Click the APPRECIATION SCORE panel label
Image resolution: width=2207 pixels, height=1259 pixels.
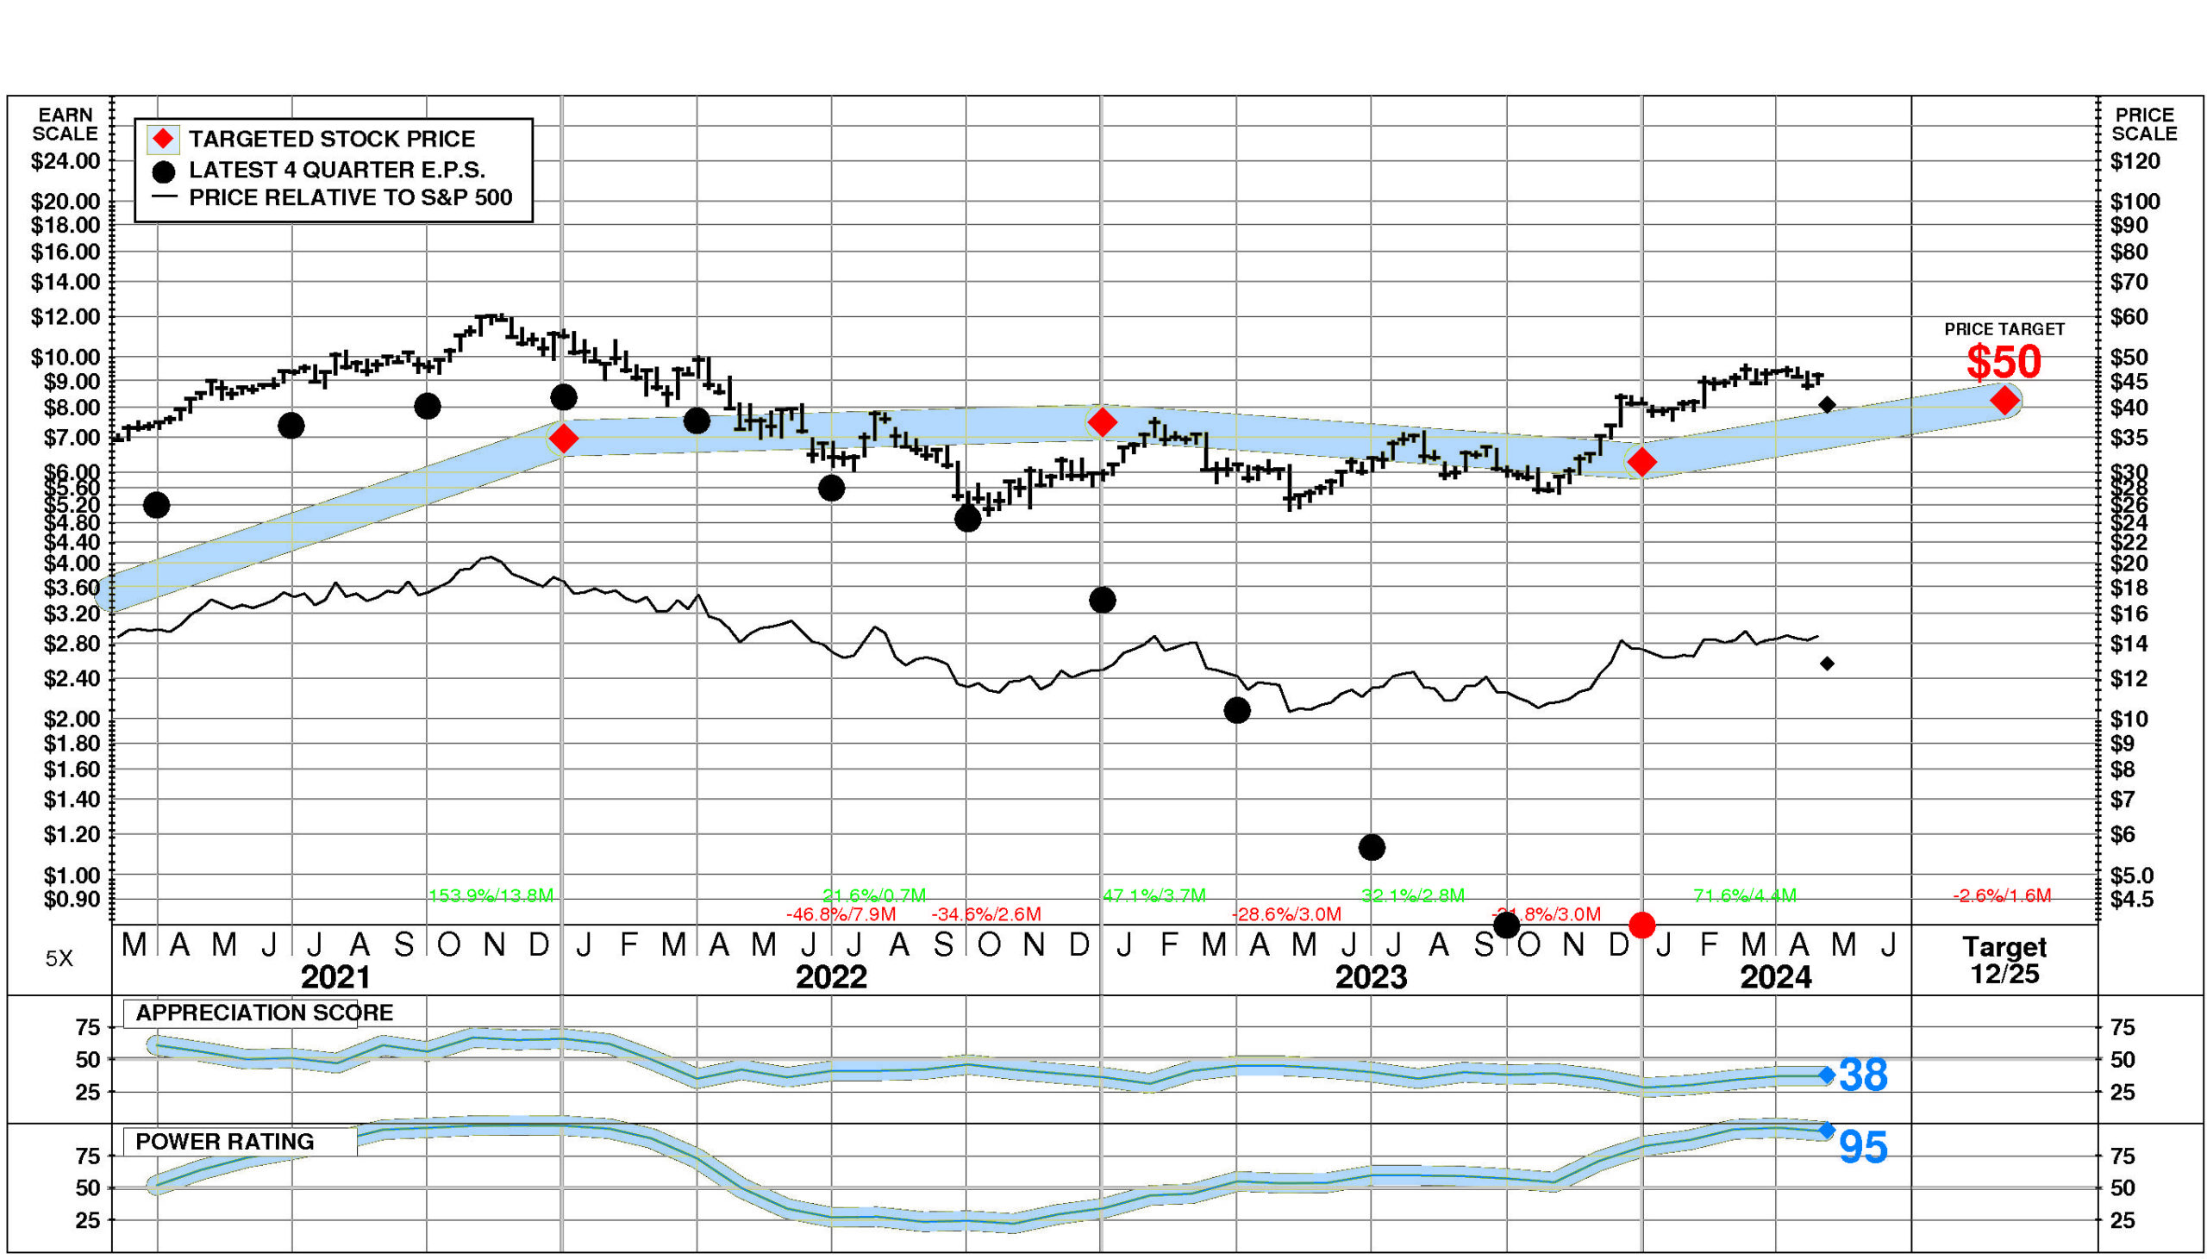click(x=264, y=1013)
